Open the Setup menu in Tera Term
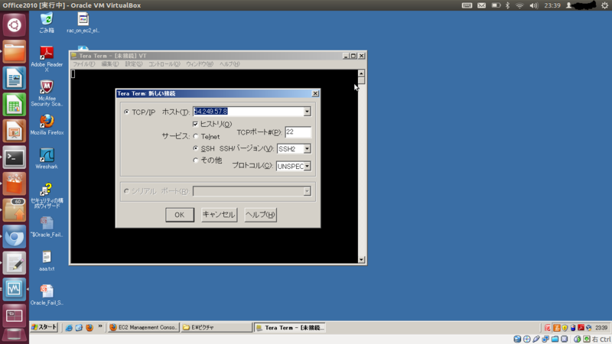Viewport: 612px width, 344px height. [x=133, y=64]
